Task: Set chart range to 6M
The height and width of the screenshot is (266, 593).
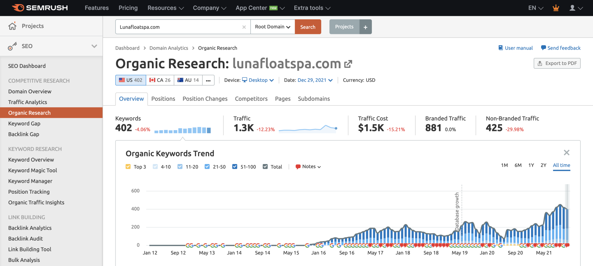Action: click(518, 165)
